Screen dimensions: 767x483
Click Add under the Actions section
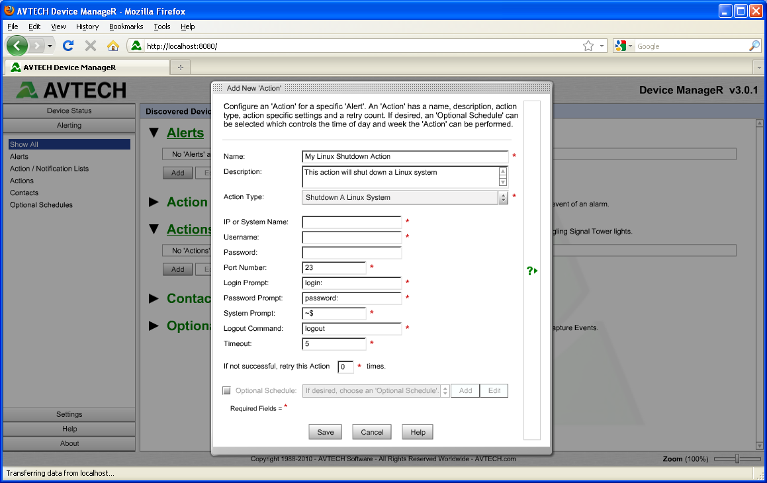tap(177, 269)
